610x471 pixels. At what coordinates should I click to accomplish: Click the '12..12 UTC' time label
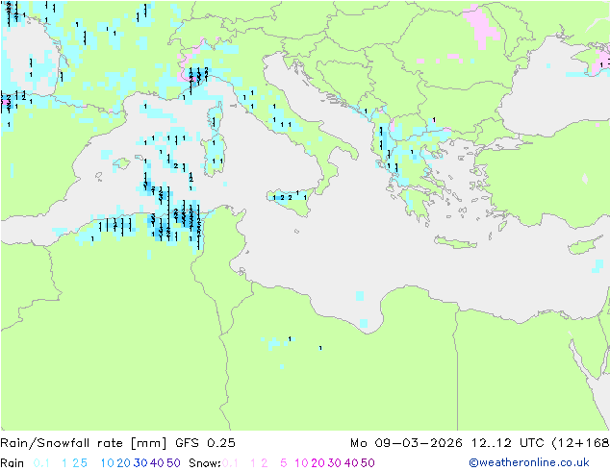(x=508, y=443)
